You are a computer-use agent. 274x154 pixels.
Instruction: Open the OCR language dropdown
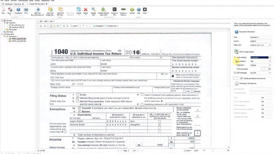261,73
